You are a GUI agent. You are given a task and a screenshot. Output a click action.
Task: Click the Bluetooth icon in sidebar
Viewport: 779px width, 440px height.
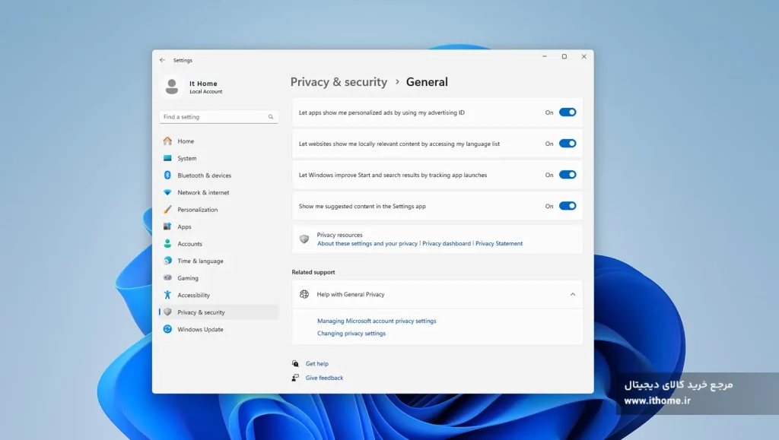167,175
